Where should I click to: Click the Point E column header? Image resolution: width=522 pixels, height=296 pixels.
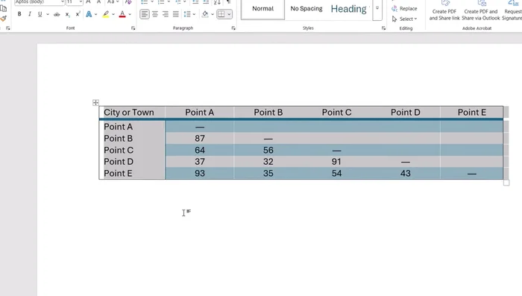pos(471,113)
